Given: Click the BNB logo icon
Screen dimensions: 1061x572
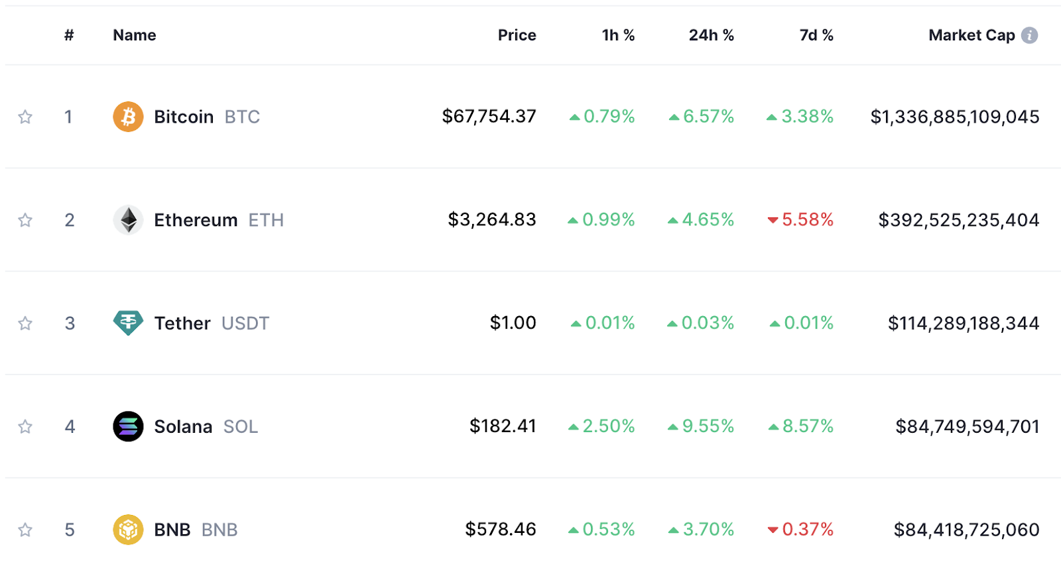Looking at the screenshot, I should click(x=128, y=530).
